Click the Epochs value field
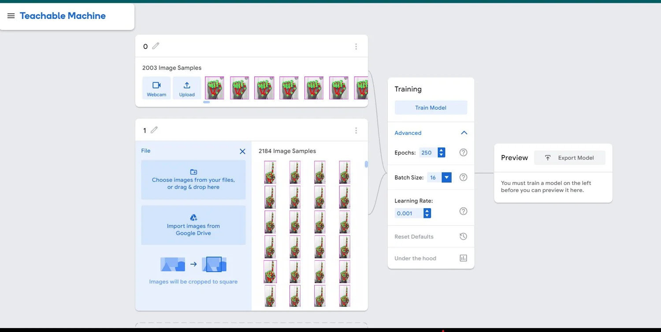The image size is (661, 332). (427, 153)
